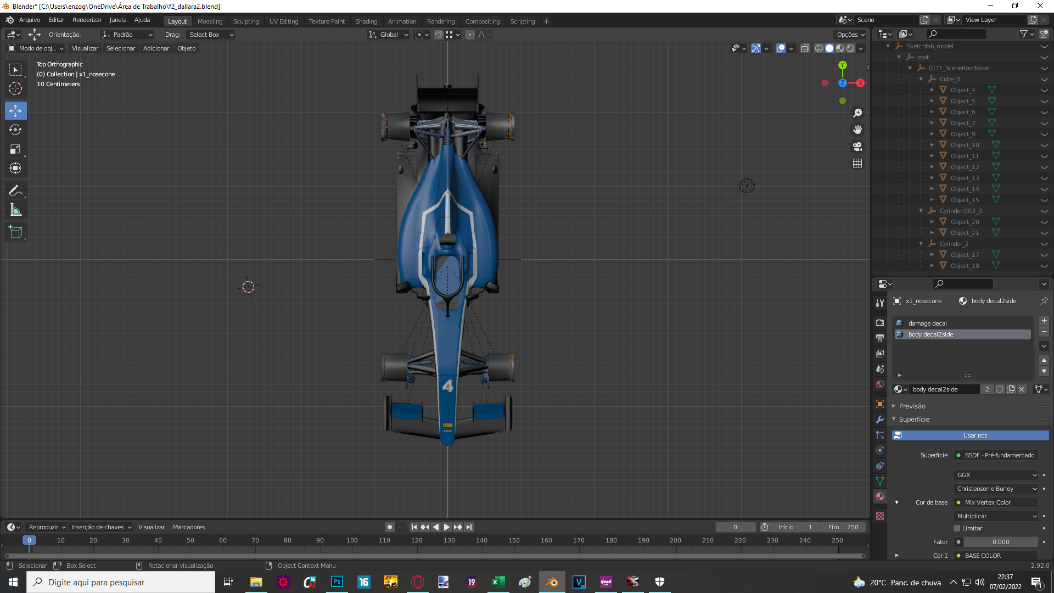Collapse the Cube_0 tree node in outliner
Screen dimensions: 1054x593
[921, 79]
